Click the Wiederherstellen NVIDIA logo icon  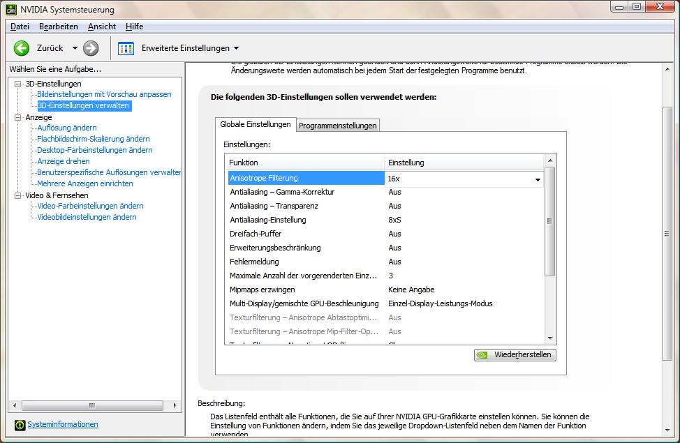pos(482,355)
